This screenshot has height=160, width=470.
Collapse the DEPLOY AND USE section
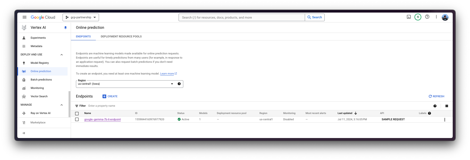pos(62,55)
